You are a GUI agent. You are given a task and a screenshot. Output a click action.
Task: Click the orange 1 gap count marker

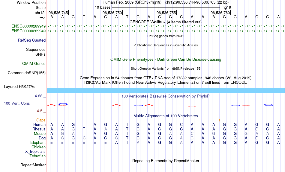pyautogui.click(x=219, y=120)
